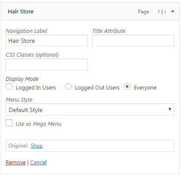Open the original Shop link

(x=37, y=146)
